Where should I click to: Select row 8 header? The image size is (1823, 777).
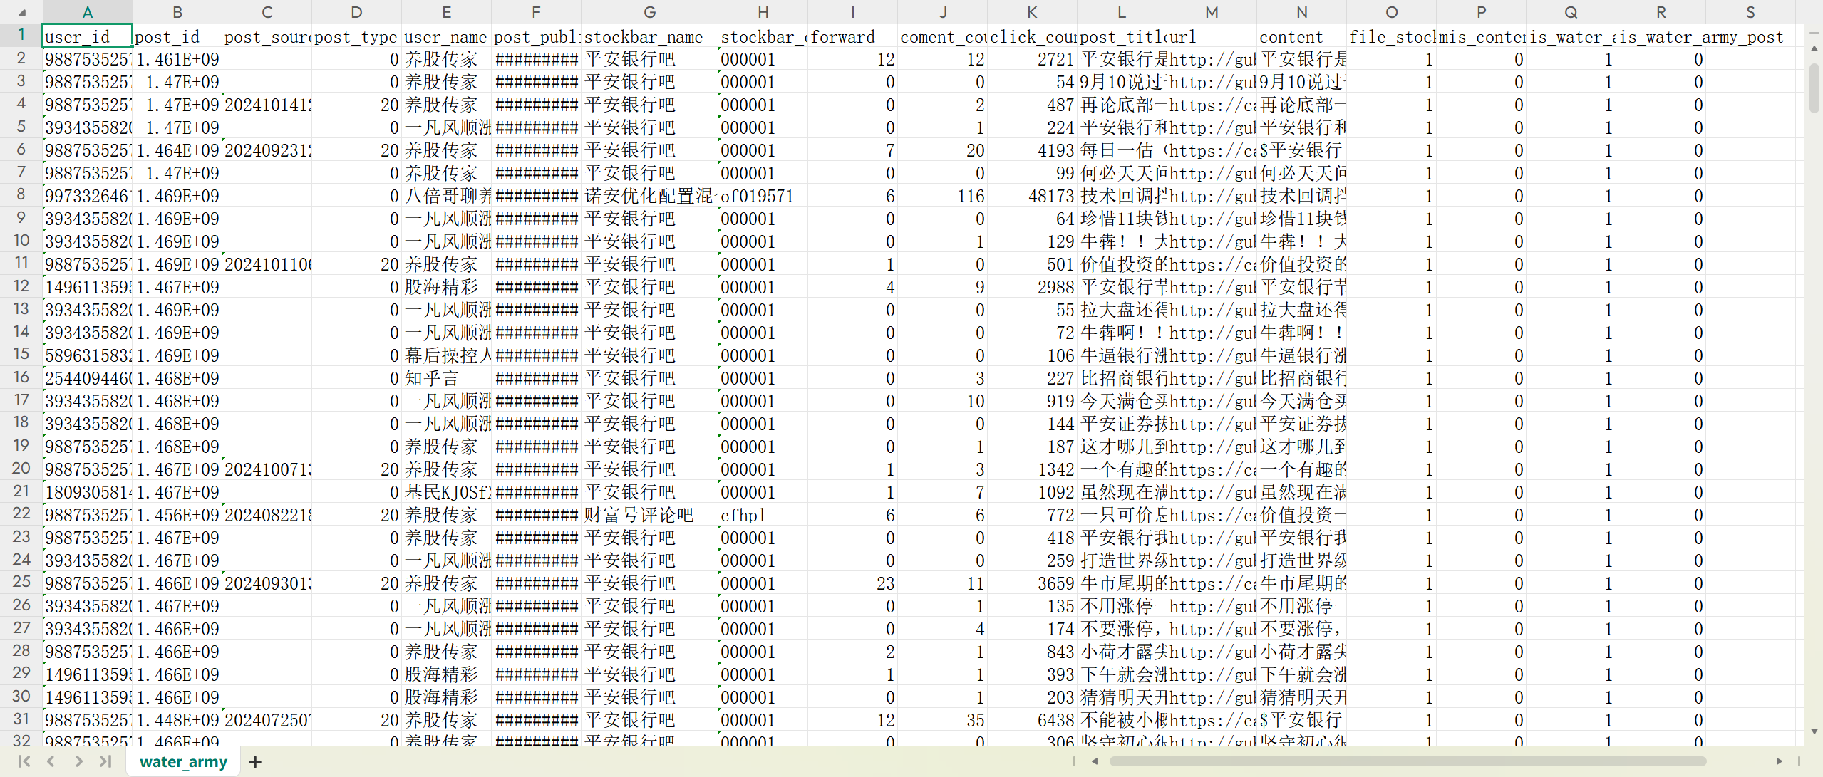coord(21,195)
